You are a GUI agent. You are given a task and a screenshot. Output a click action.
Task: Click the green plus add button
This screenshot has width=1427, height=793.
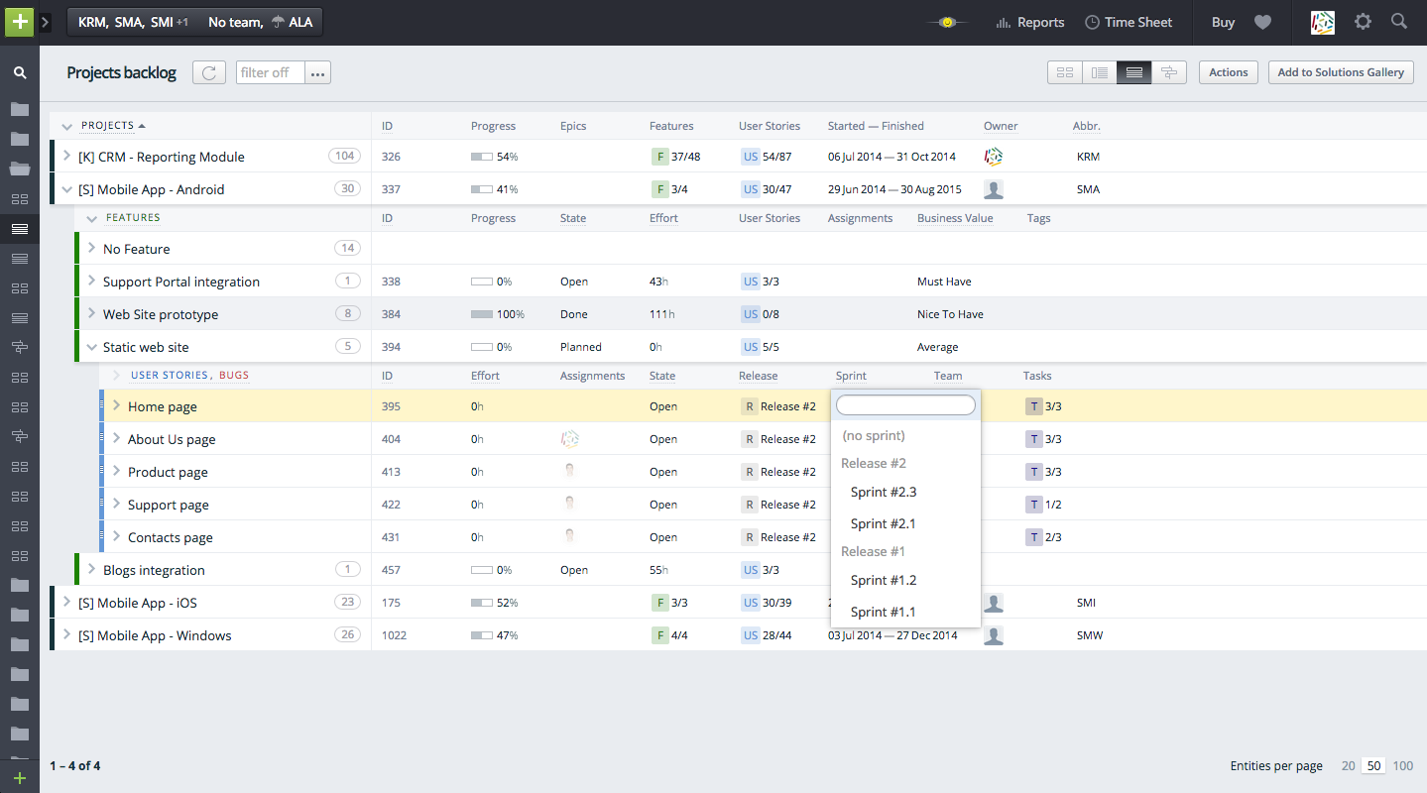click(19, 22)
